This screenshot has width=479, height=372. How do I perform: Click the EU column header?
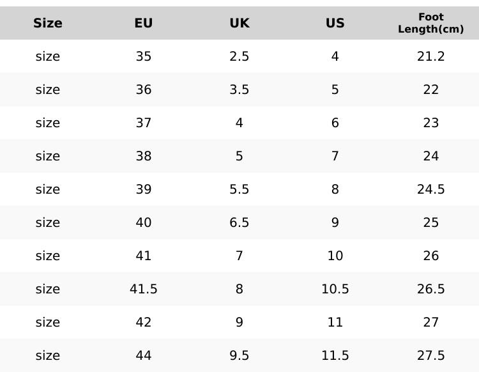pos(144,23)
